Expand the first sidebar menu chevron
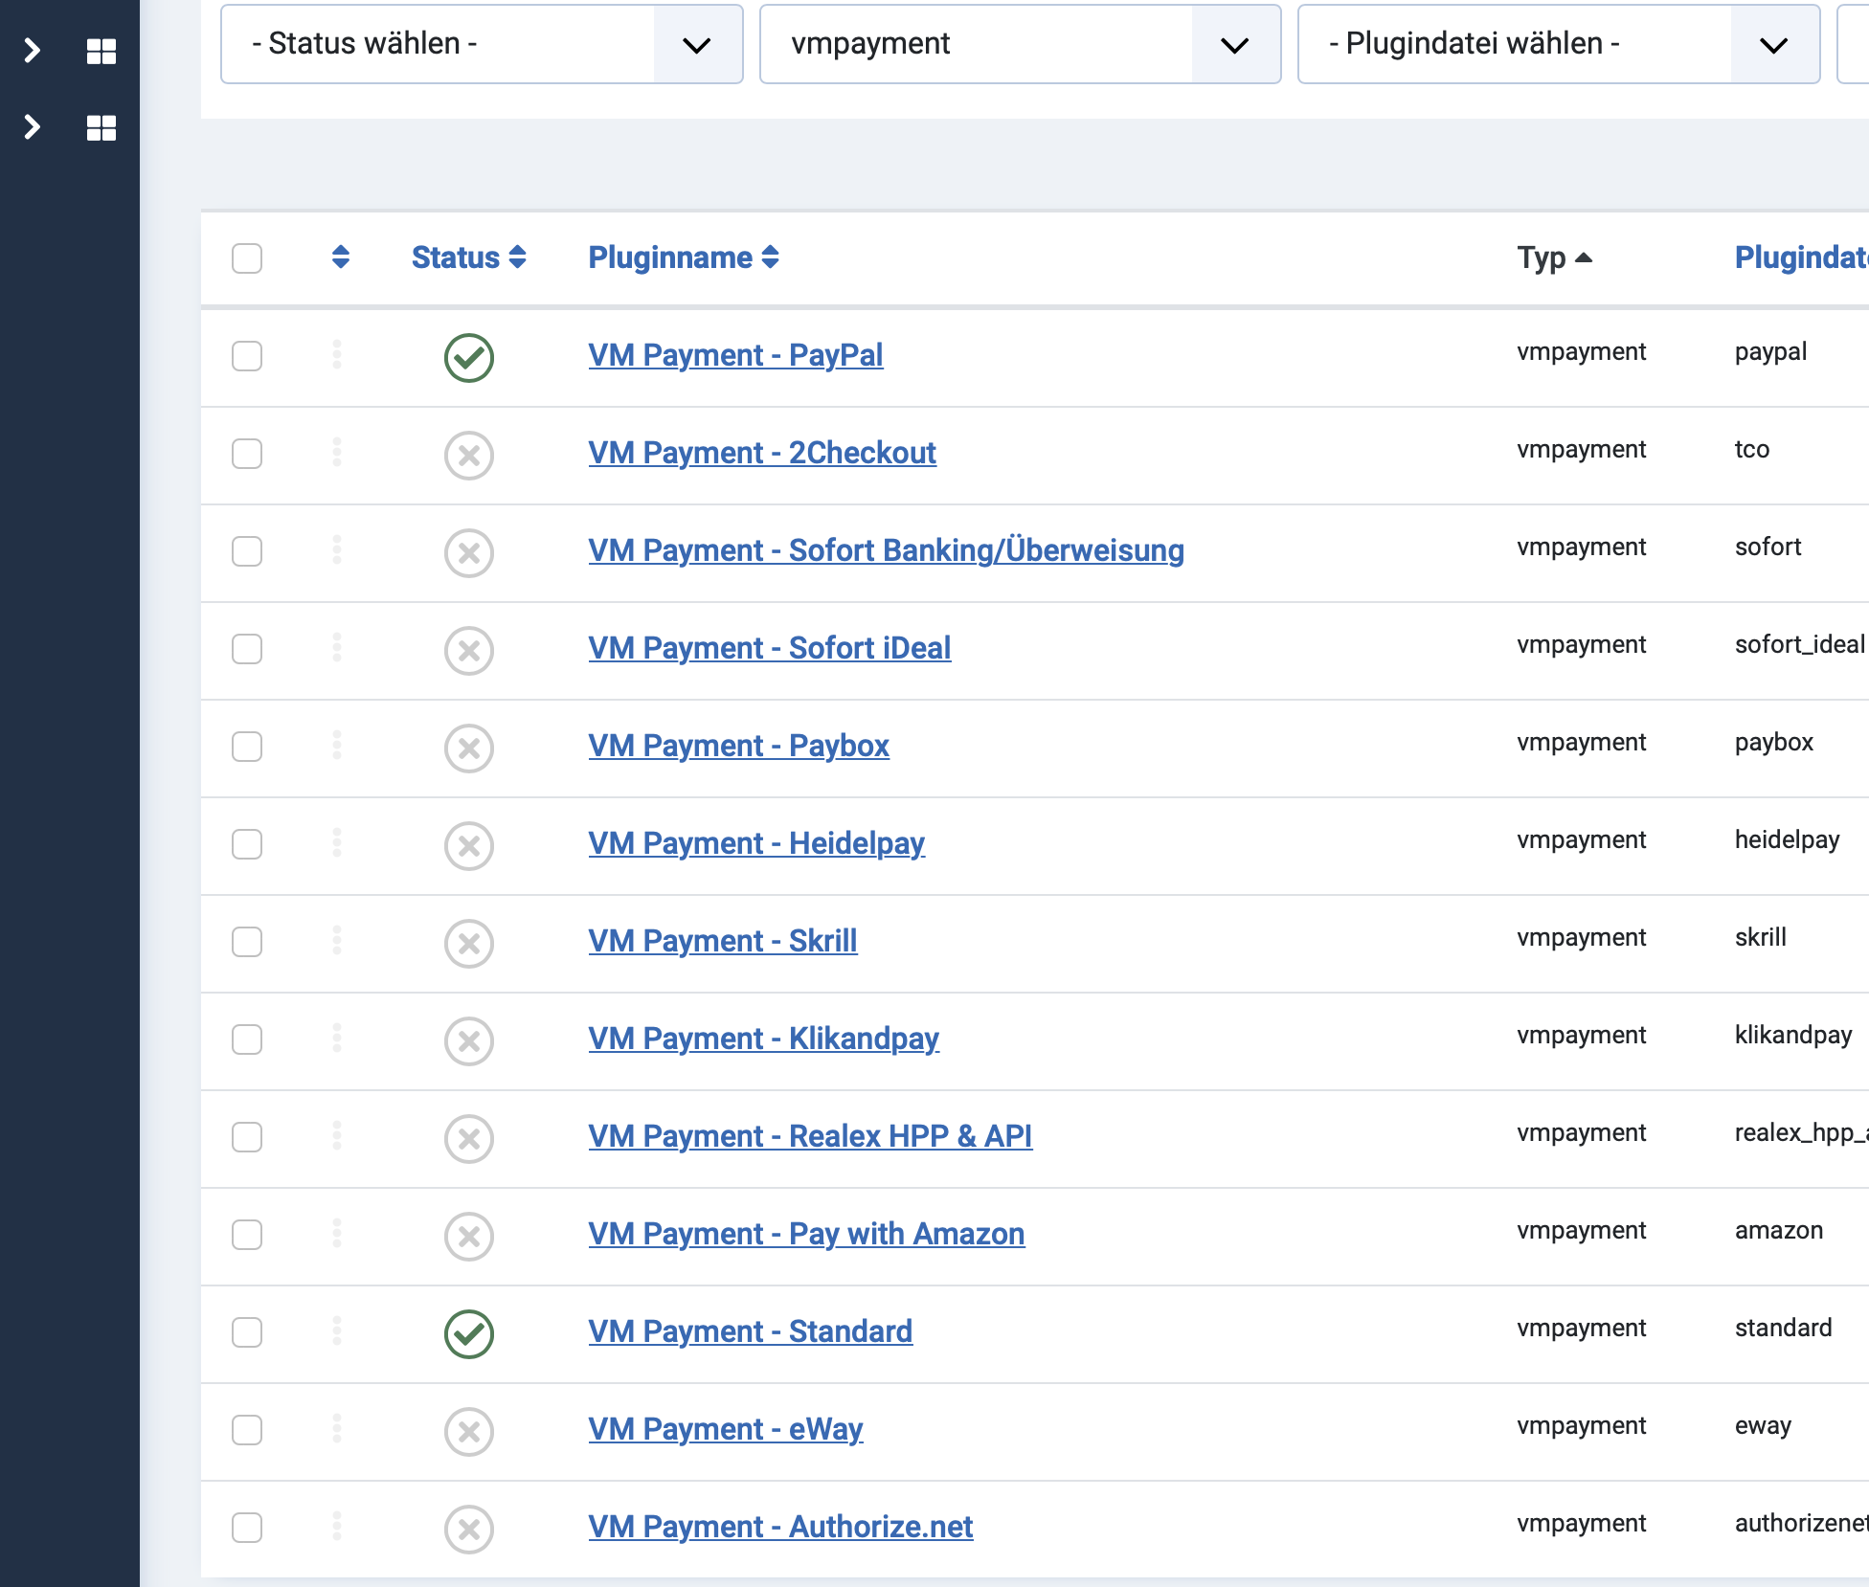The height and width of the screenshot is (1587, 1869). [x=32, y=50]
